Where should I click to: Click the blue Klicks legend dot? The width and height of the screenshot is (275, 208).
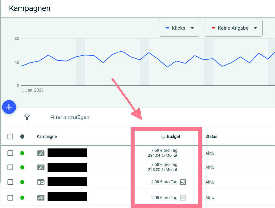pyautogui.click(x=167, y=28)
